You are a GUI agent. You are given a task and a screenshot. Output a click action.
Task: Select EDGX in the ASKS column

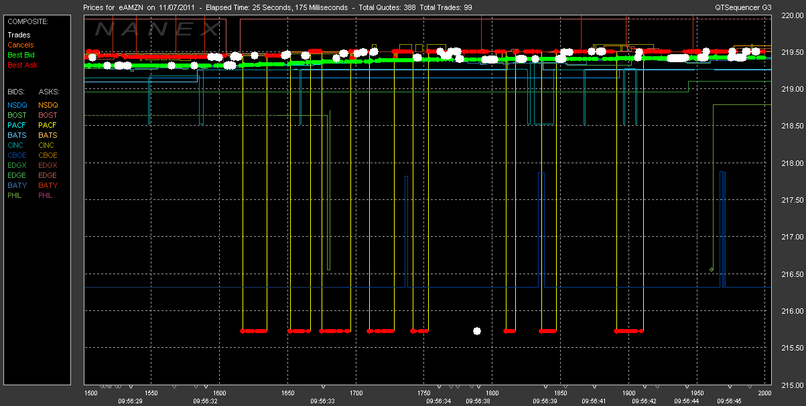pyautogui.click(x=49, y=165)
